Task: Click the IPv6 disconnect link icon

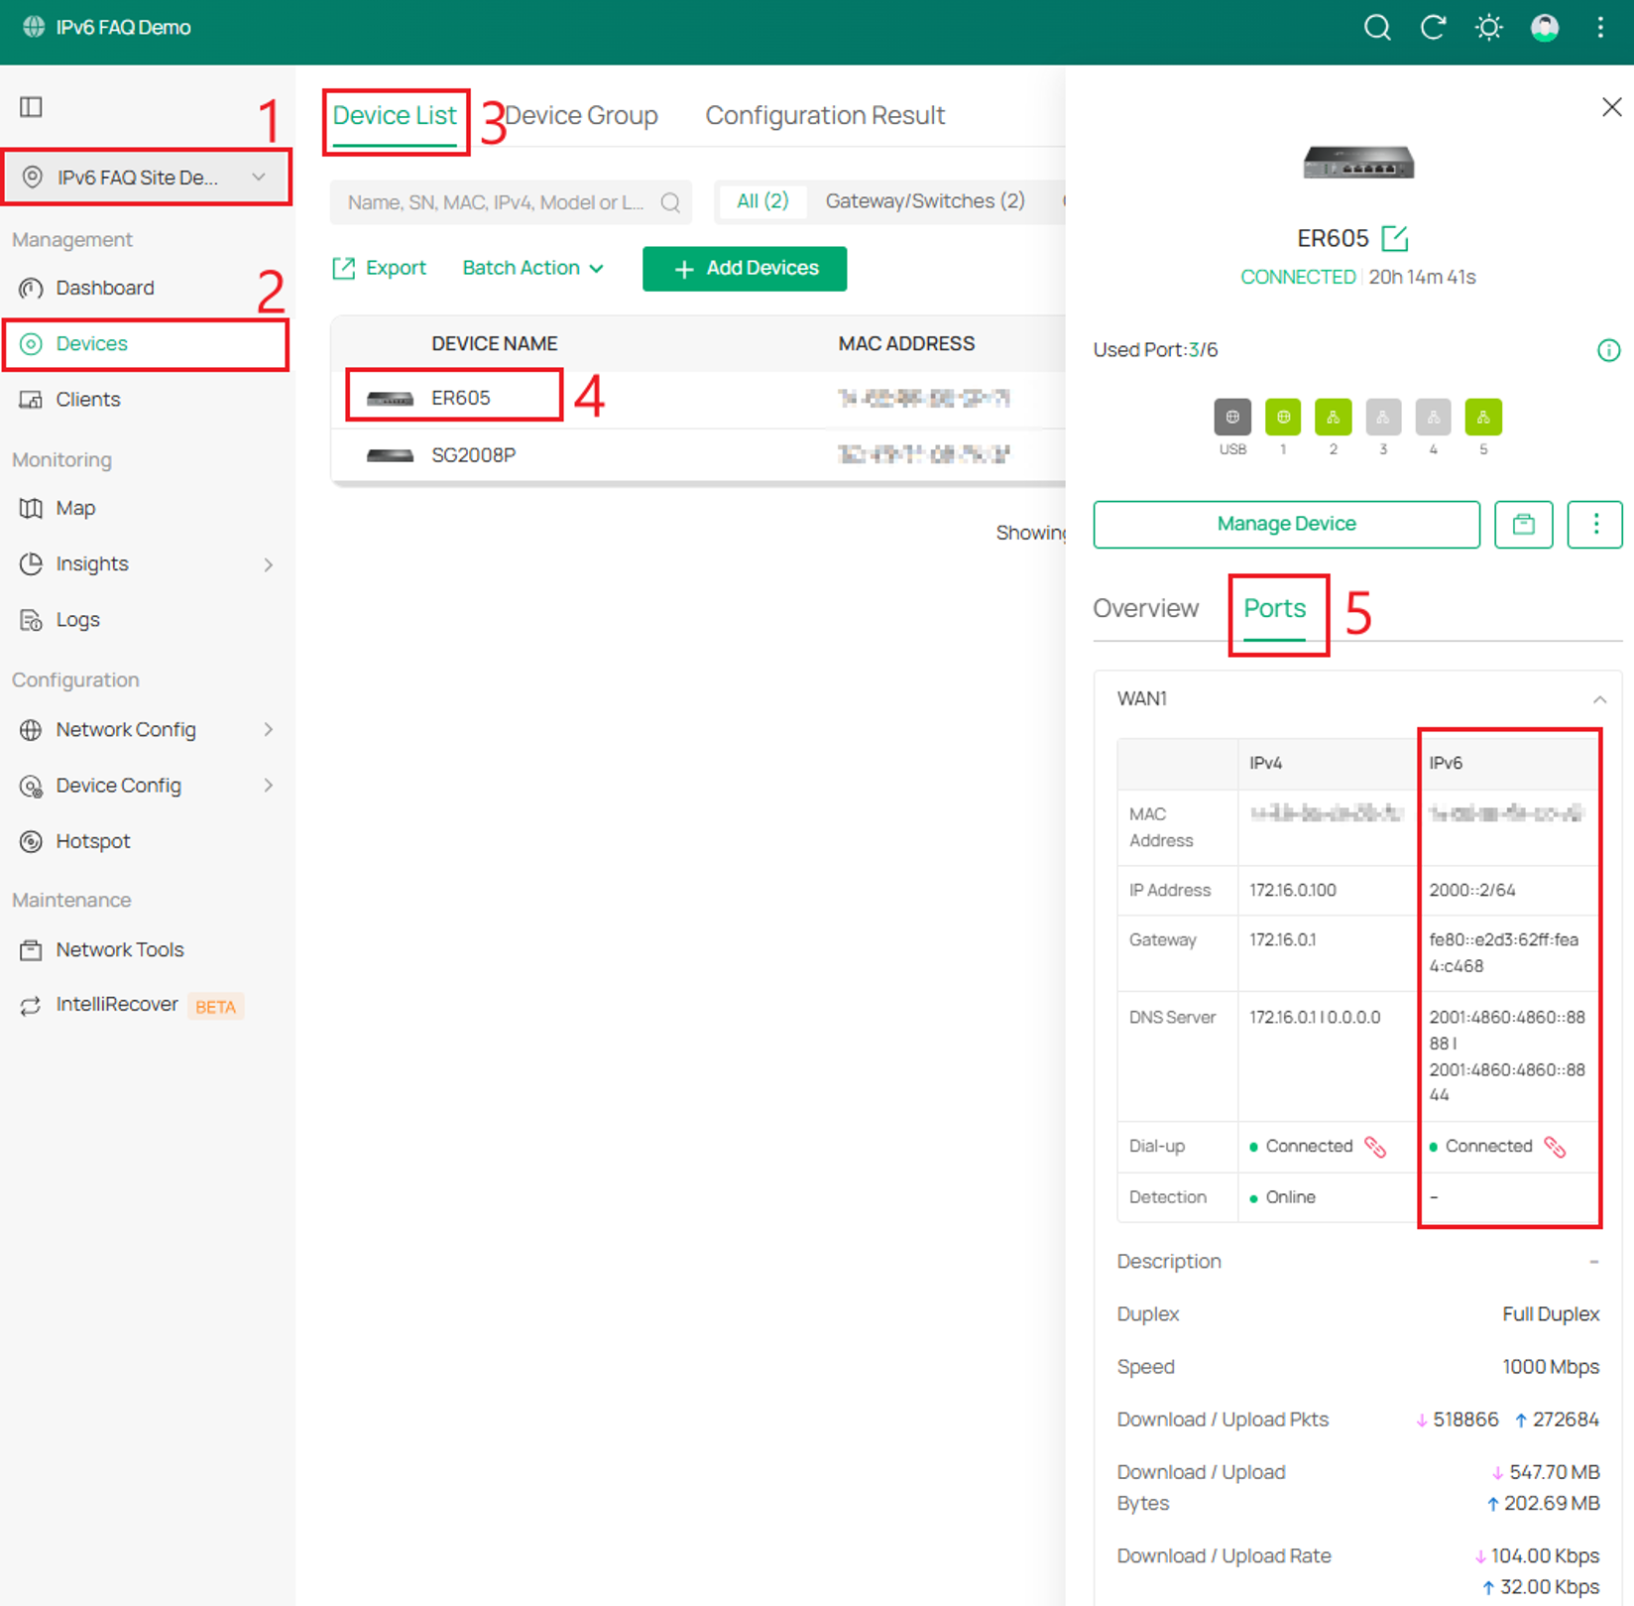Action: (x=1555, y=1148)
